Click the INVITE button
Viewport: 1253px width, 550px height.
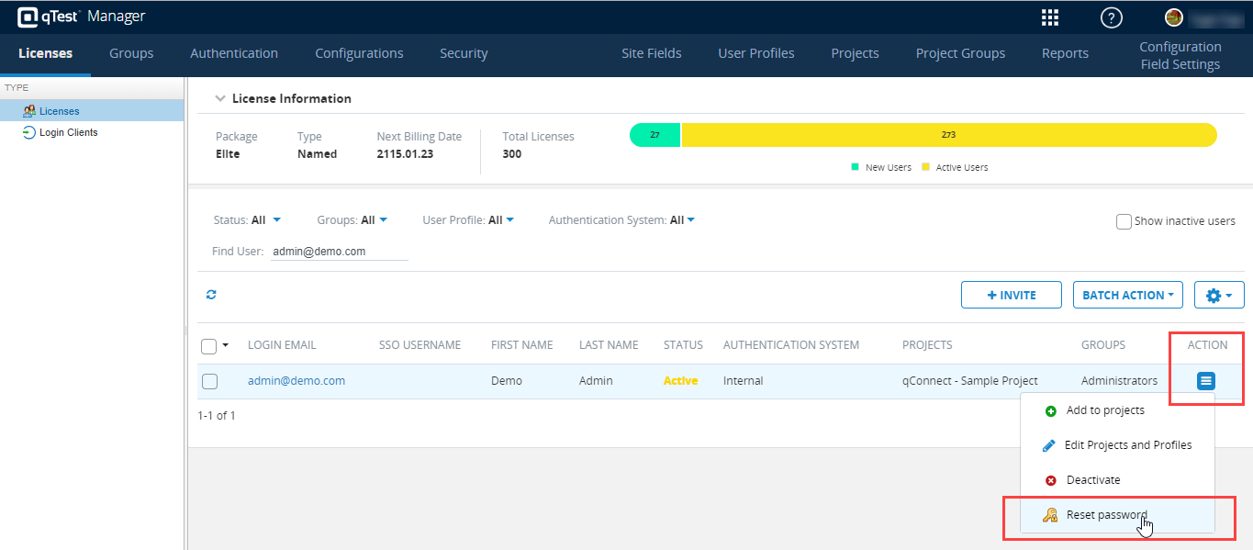[1011, 295]
